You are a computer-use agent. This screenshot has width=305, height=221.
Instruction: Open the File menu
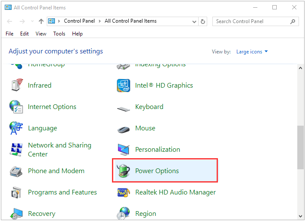click(x=9, y=34)
